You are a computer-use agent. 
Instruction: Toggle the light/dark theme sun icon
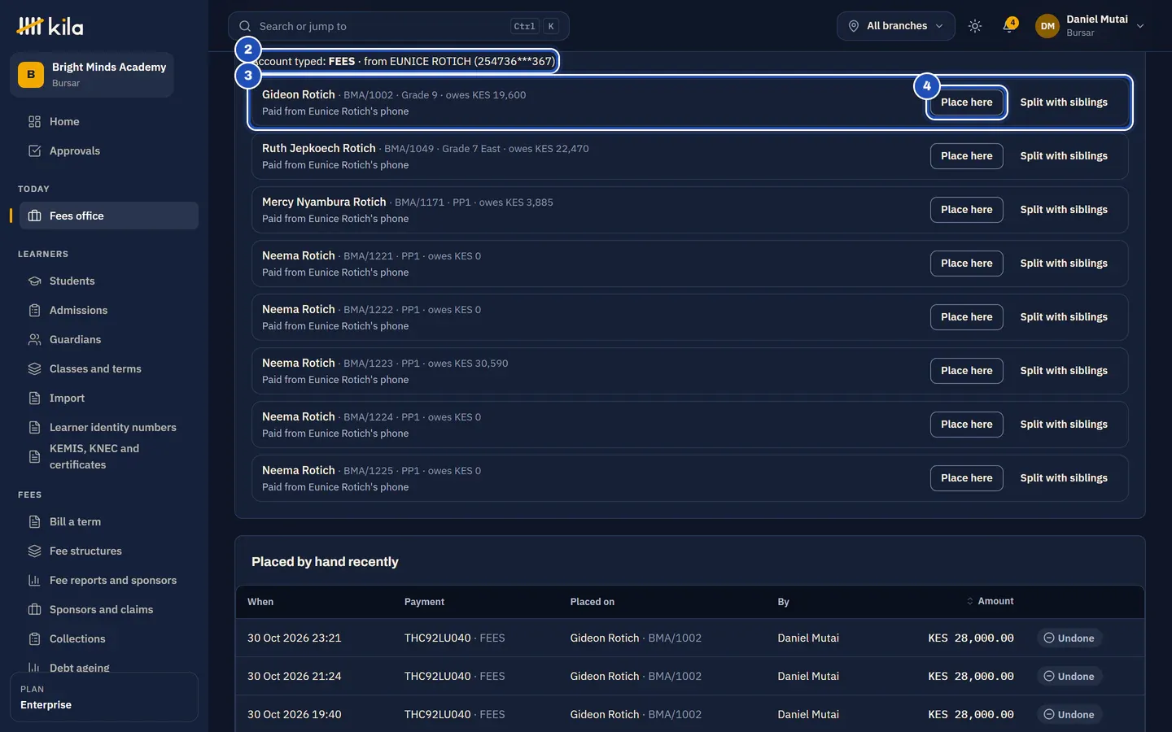[x=975, y=26]
